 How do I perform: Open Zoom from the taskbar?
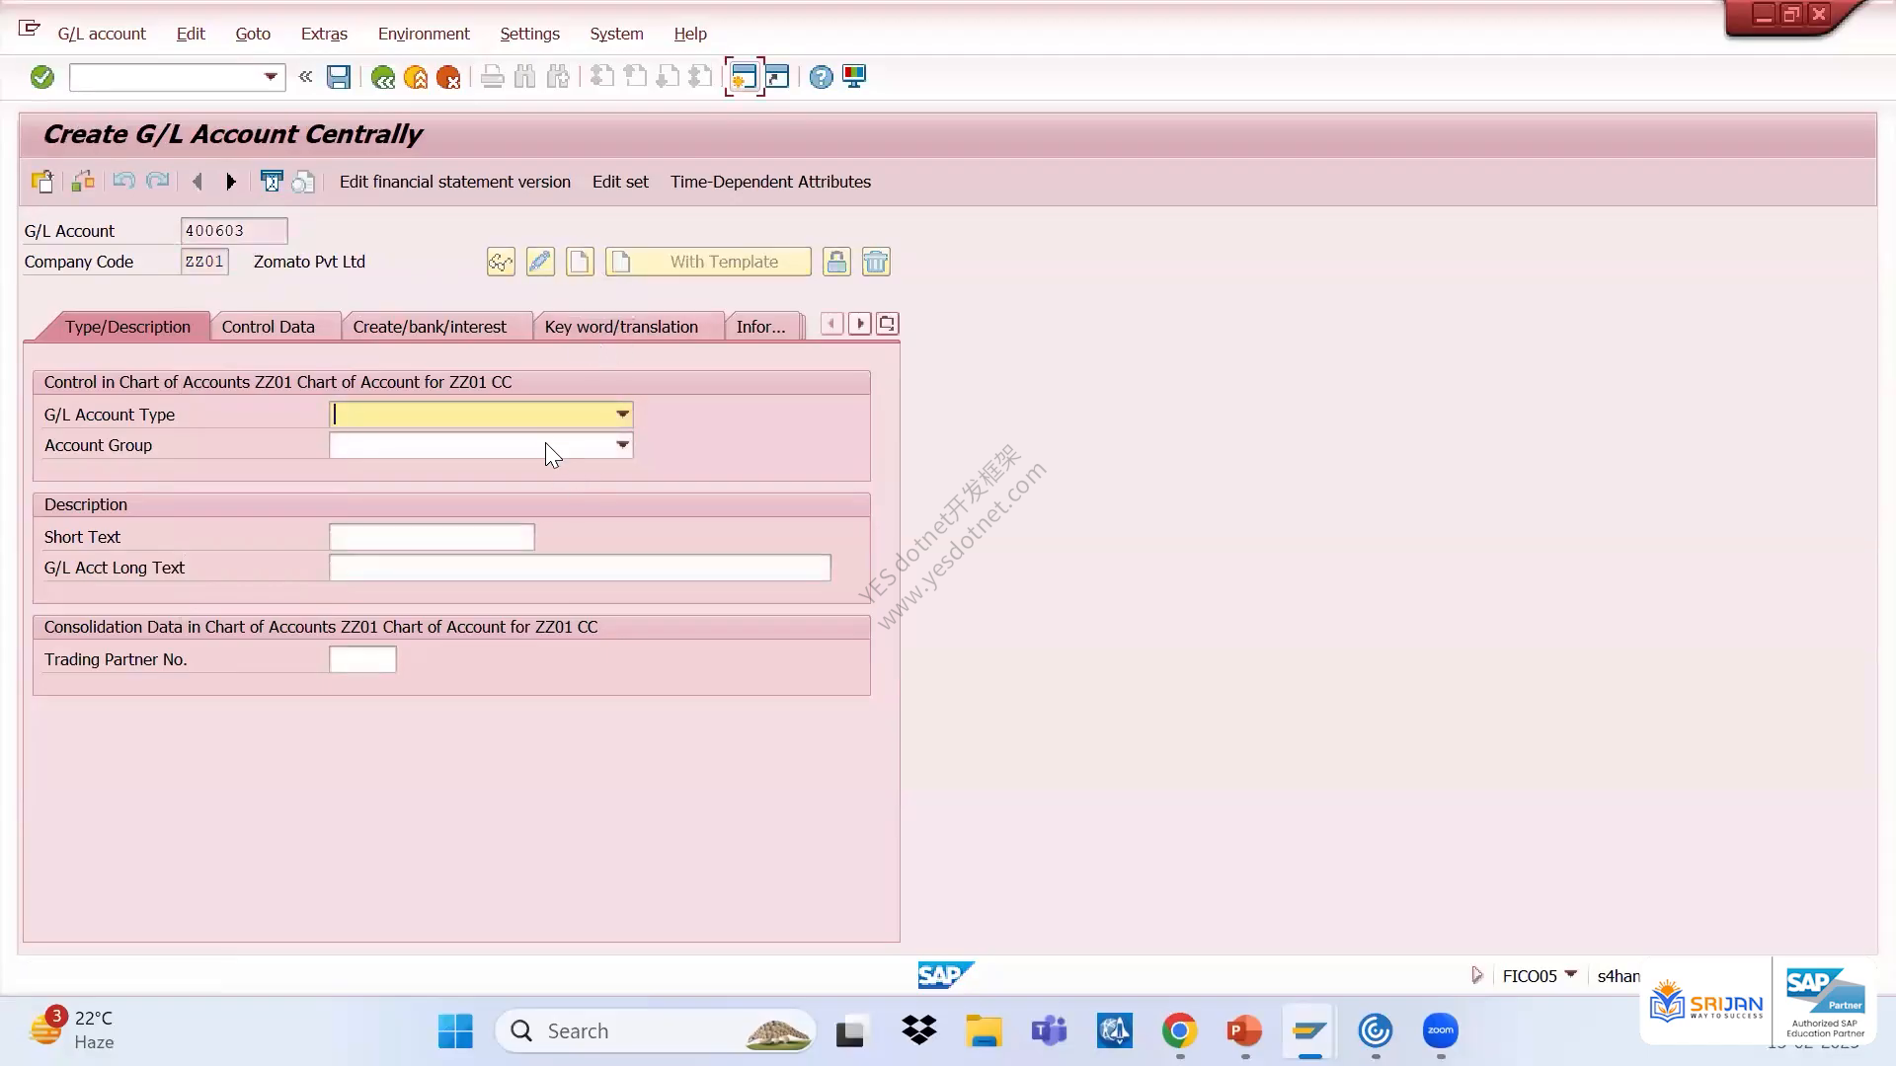1441,1031
